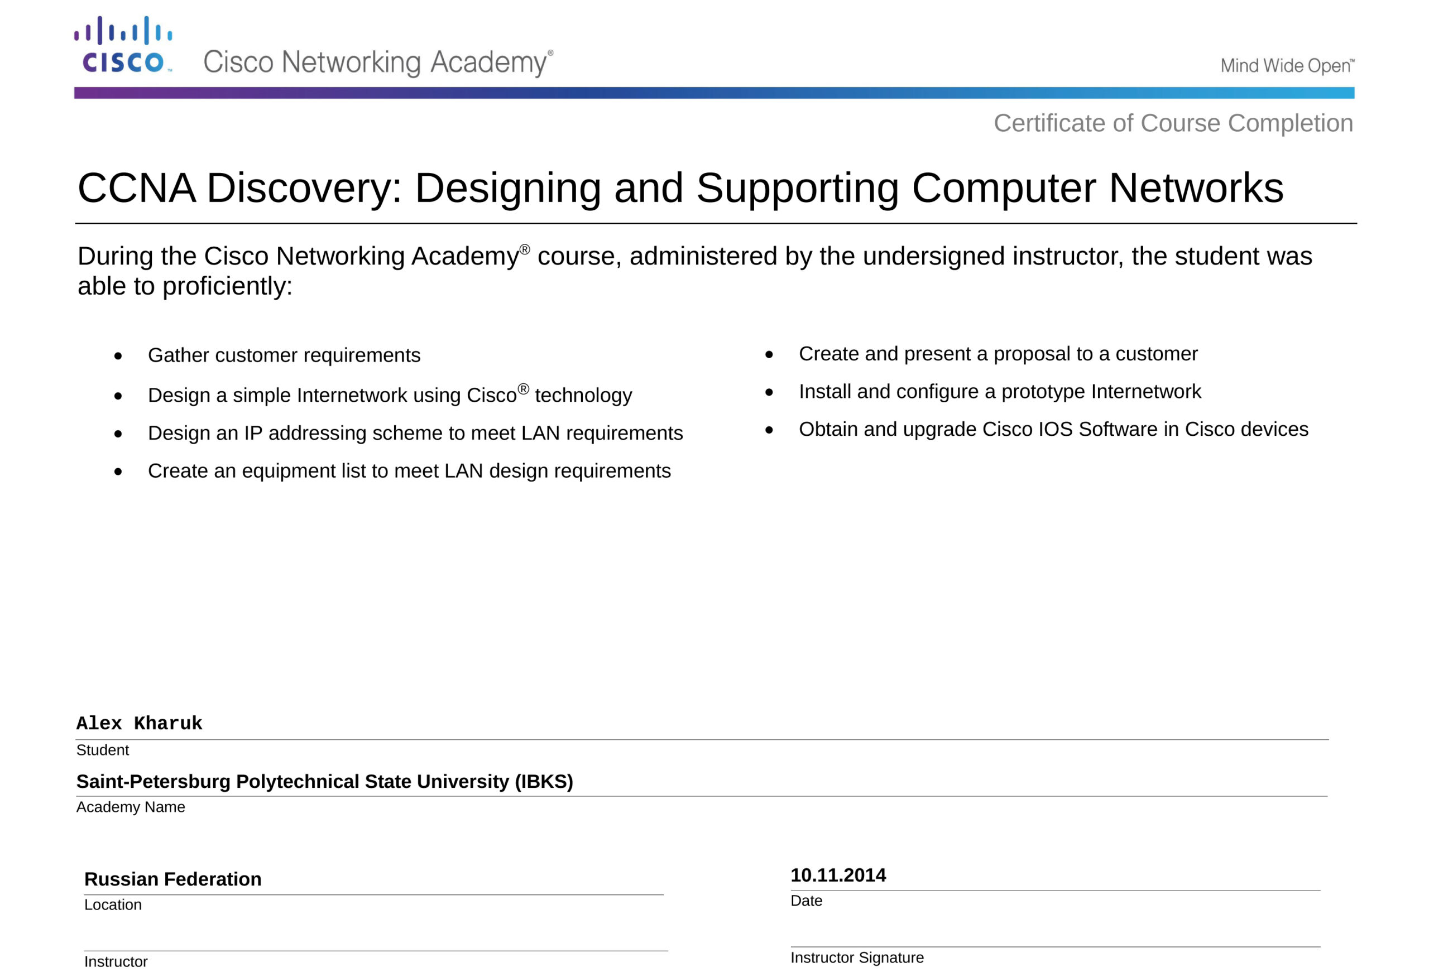Screen dimensions: 1429x972
Task: Click 'Design a simple Internetwork' bullet
Action: pos(390,394)
